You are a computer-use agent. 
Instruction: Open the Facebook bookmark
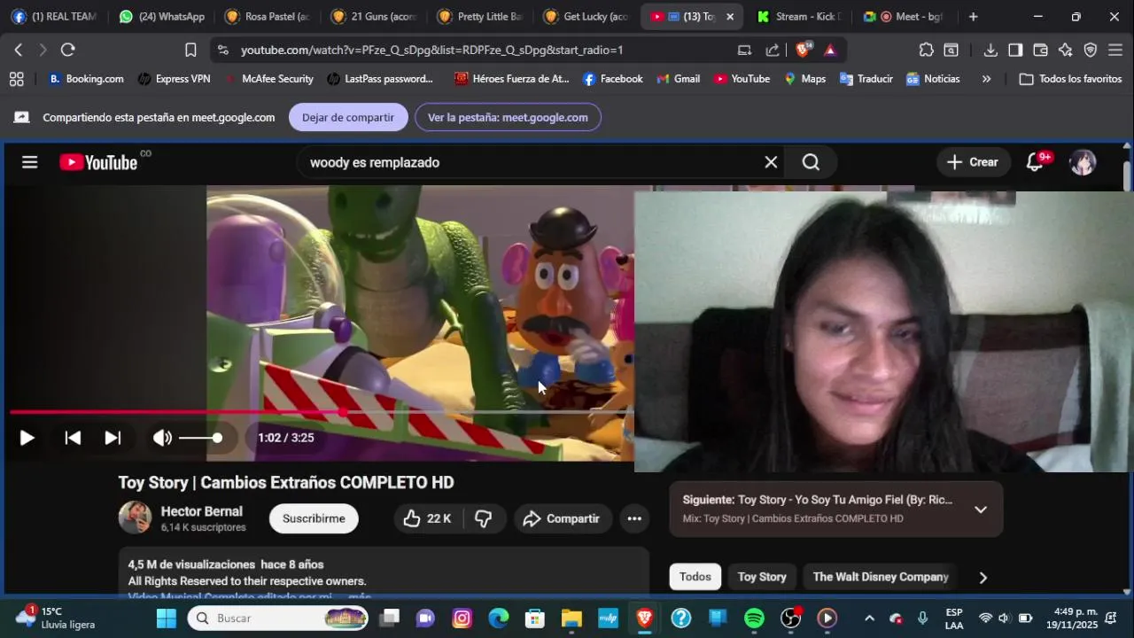612,79
